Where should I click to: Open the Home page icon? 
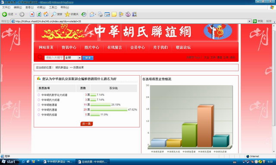tap(46, 14)
